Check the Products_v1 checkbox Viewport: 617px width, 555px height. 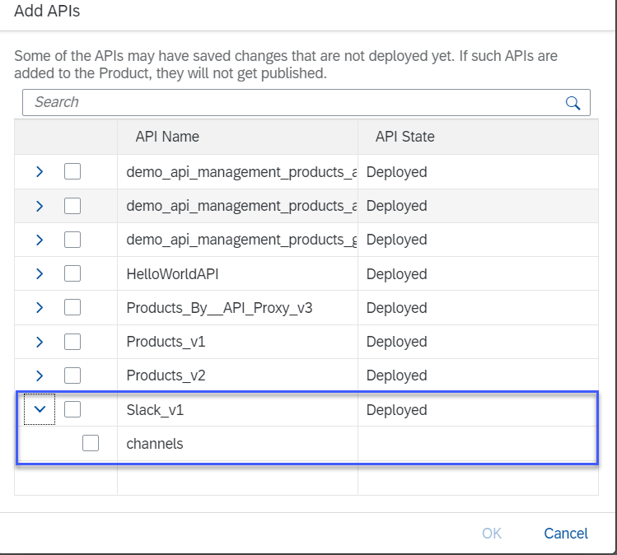(x=72, y=342)
